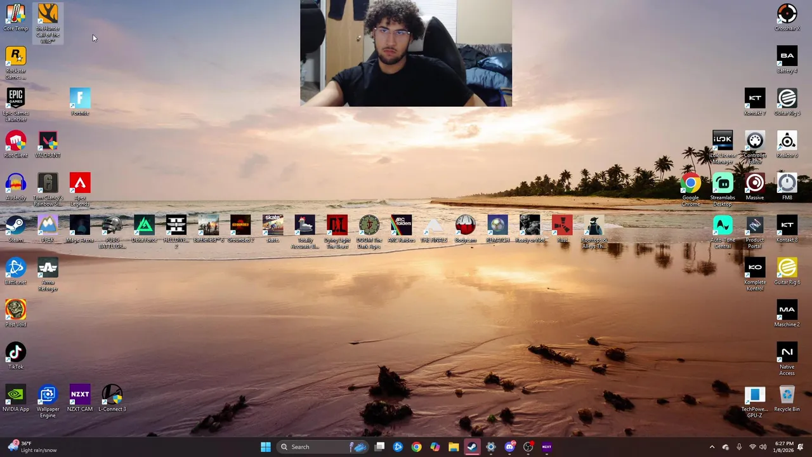Launch the Guitar Rig 5 shortcut

pyautogui.click(x=787, y=102)
